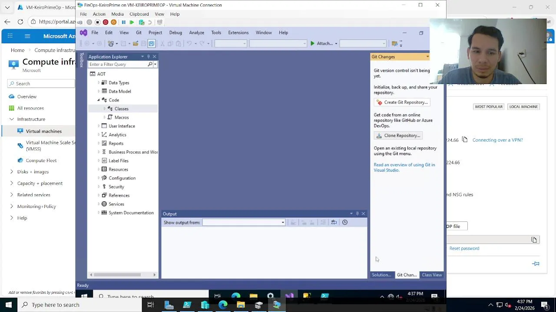556x312 pixels.
Task: Click Save All in Visual Studio toolbar
Action: point(151,43)
